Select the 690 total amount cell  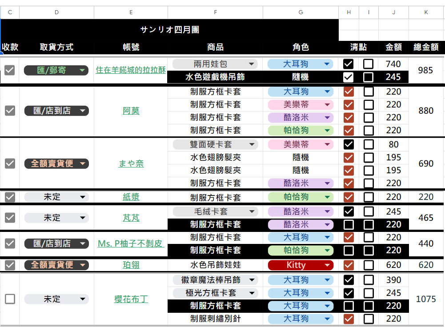[426, 163]
